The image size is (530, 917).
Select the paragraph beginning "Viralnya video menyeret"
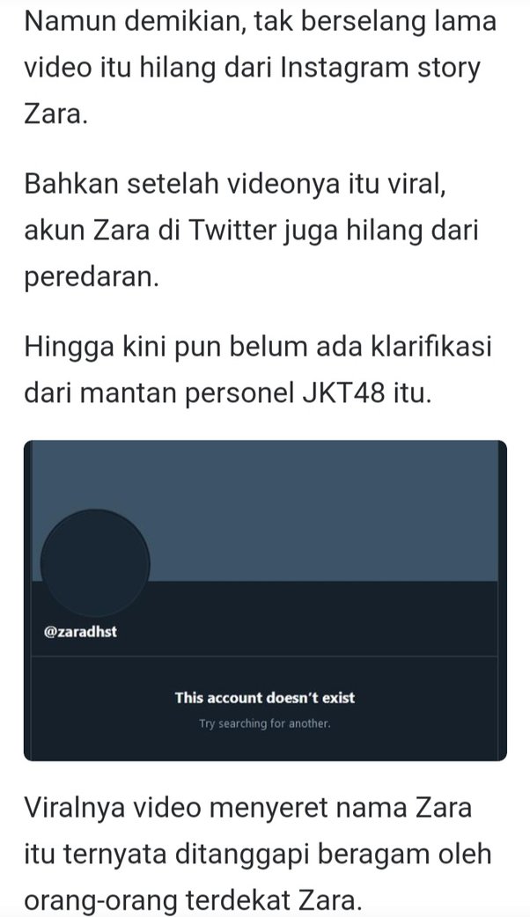click(x=257, y=854)
